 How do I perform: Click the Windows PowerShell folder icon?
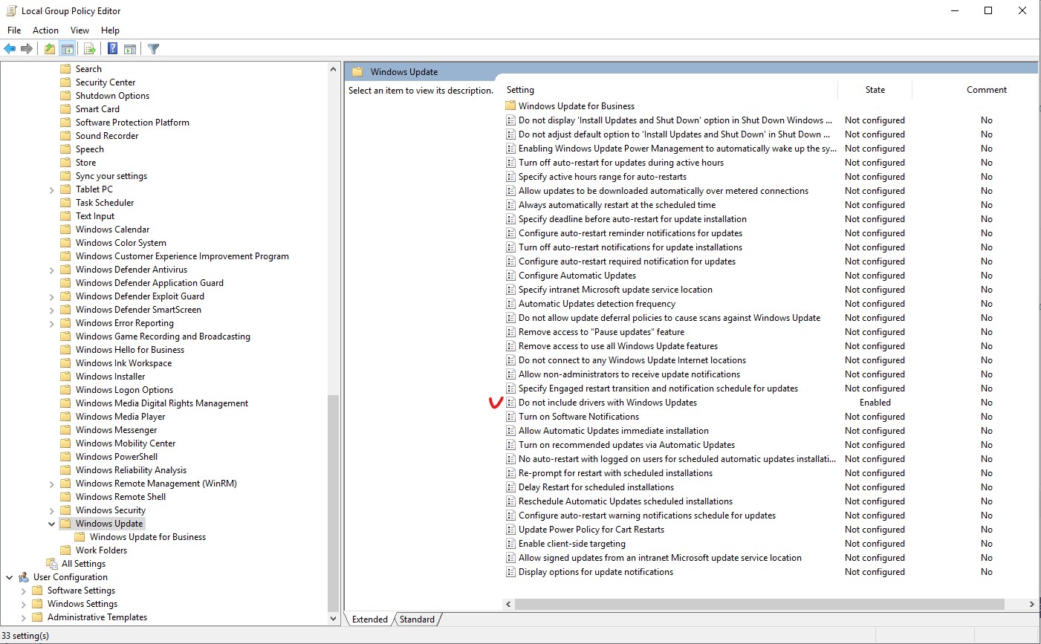pos(65,457)
